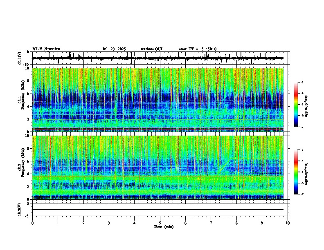Click the "station=OUJ" label
The image size is (324, 250).
pyautogui.click(x=151, y=49)
